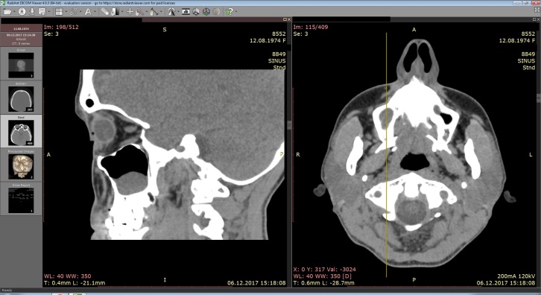This screenshot has height=295, width=541.
Task: Open the CD/DVD scan disc icon
Action: 22,12
